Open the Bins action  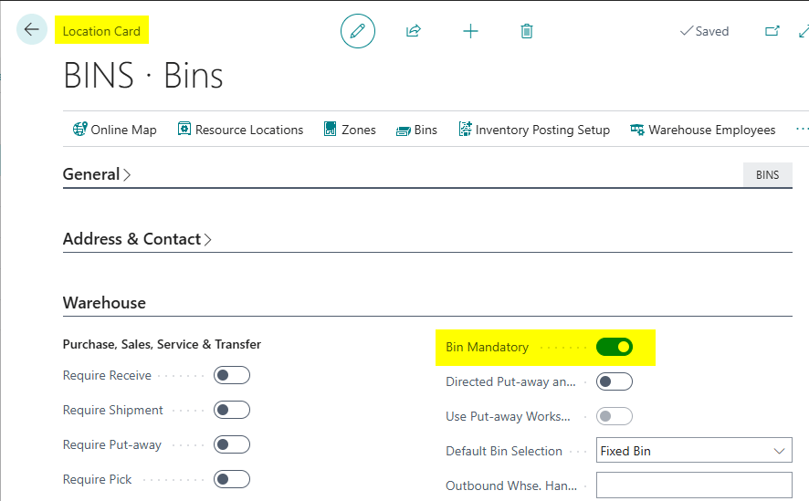(416, 130)
